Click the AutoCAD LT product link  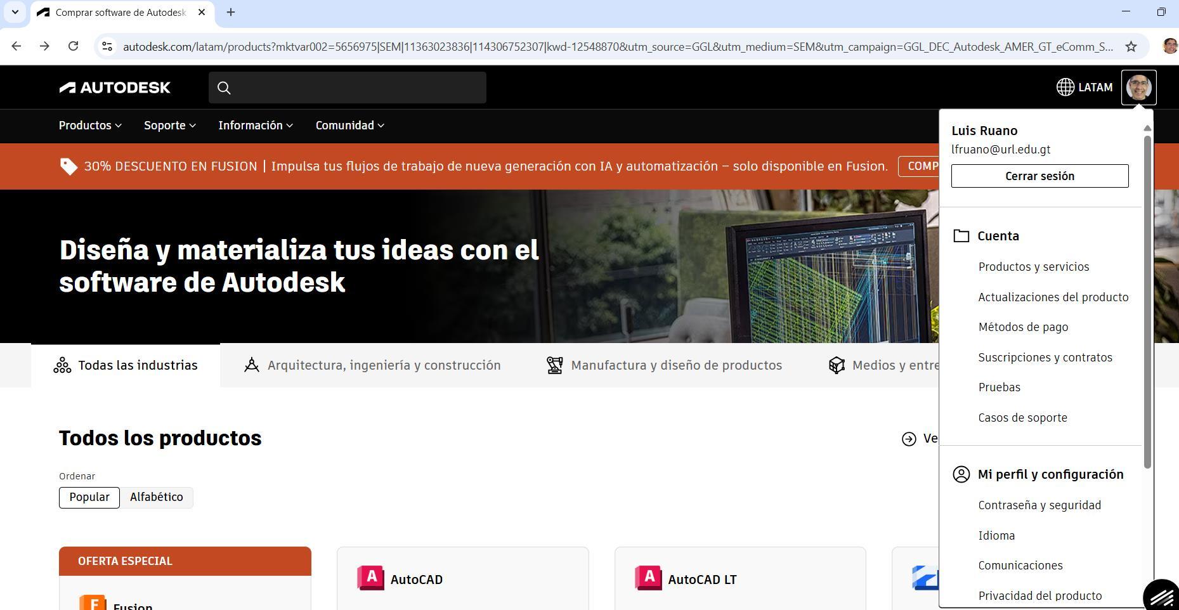pyautogui.click(x=702, y=580)
